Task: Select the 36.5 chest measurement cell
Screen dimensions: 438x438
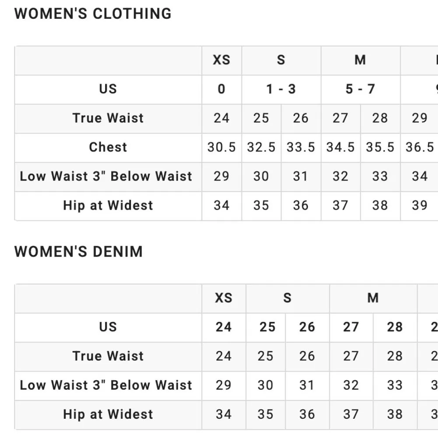Action: point(419,147)
